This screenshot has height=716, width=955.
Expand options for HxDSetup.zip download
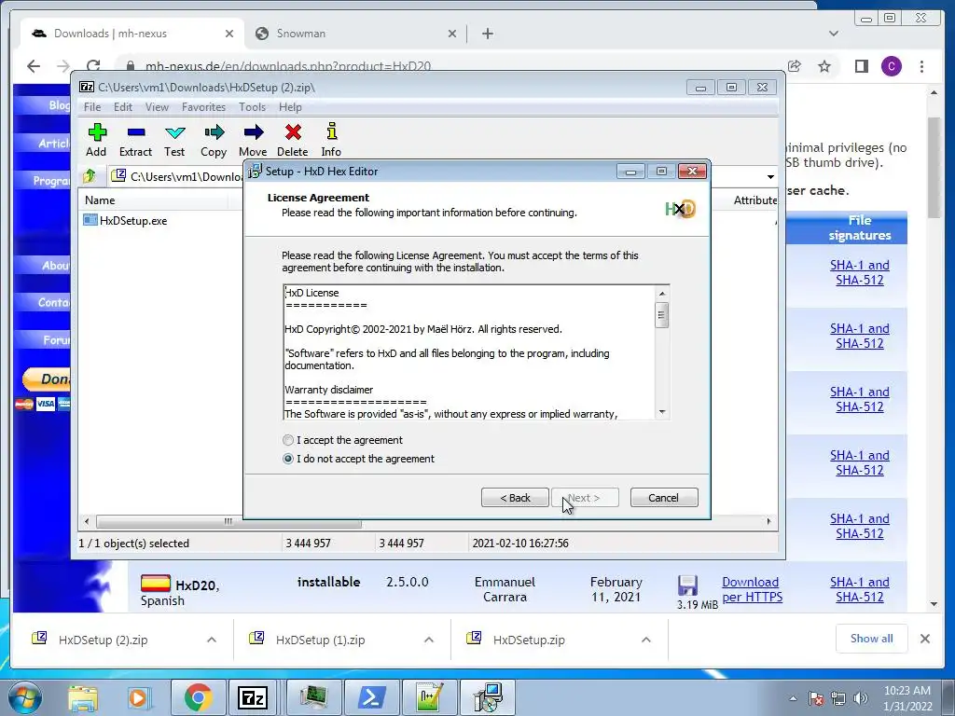646,640
